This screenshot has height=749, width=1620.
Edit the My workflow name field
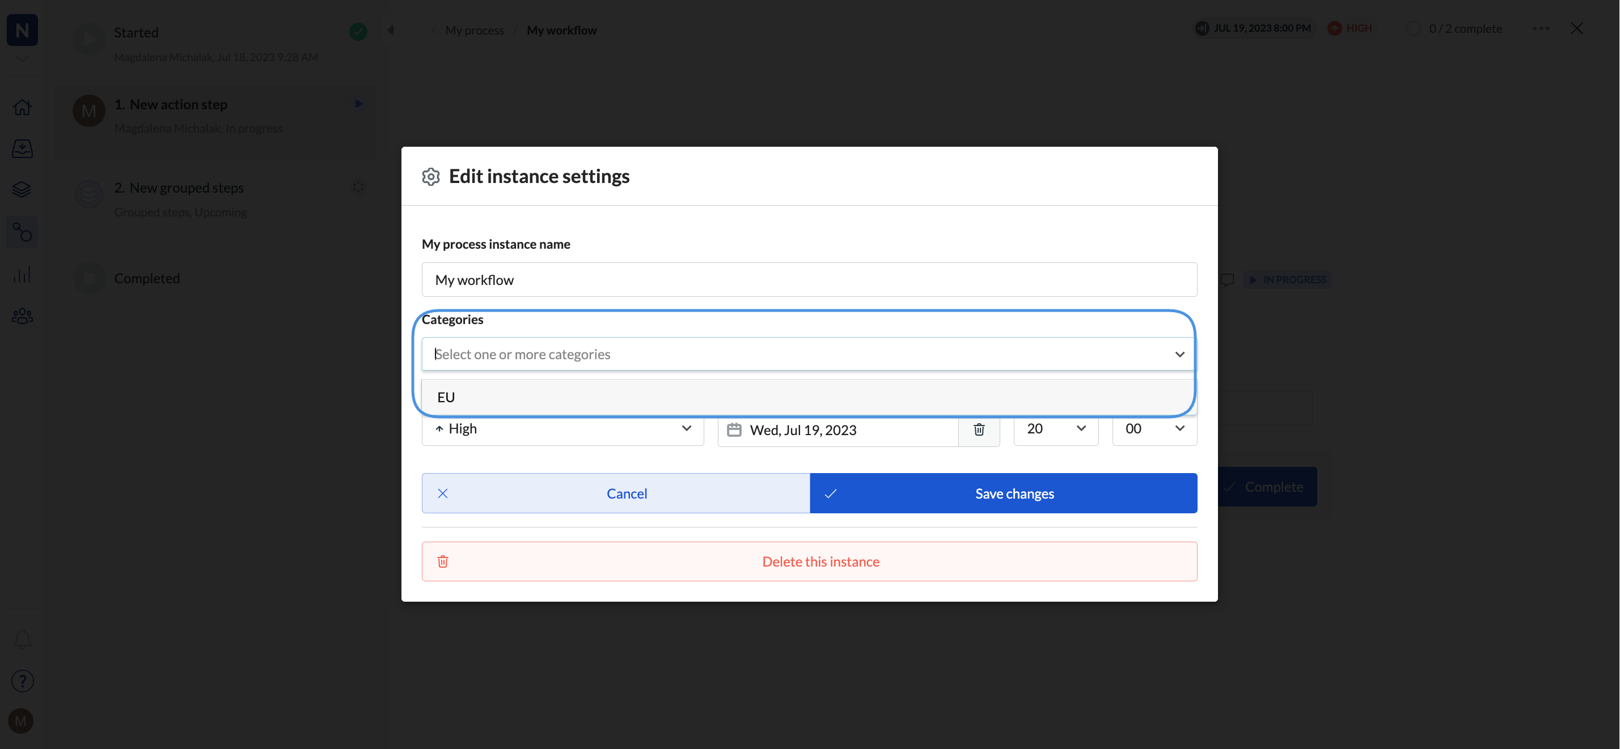pyautogui.click(x=809, y=280)
